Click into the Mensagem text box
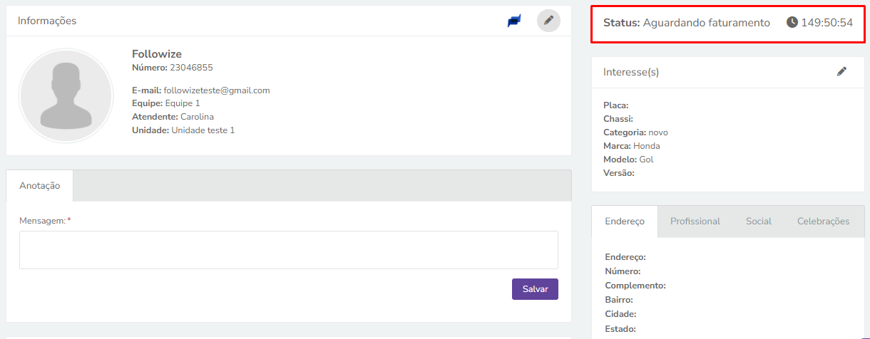The image size is (870, 339). click(x=289, y=250)
